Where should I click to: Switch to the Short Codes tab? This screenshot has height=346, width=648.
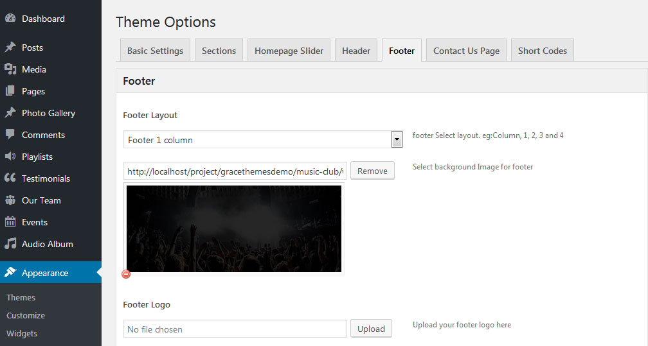(542, 50)
